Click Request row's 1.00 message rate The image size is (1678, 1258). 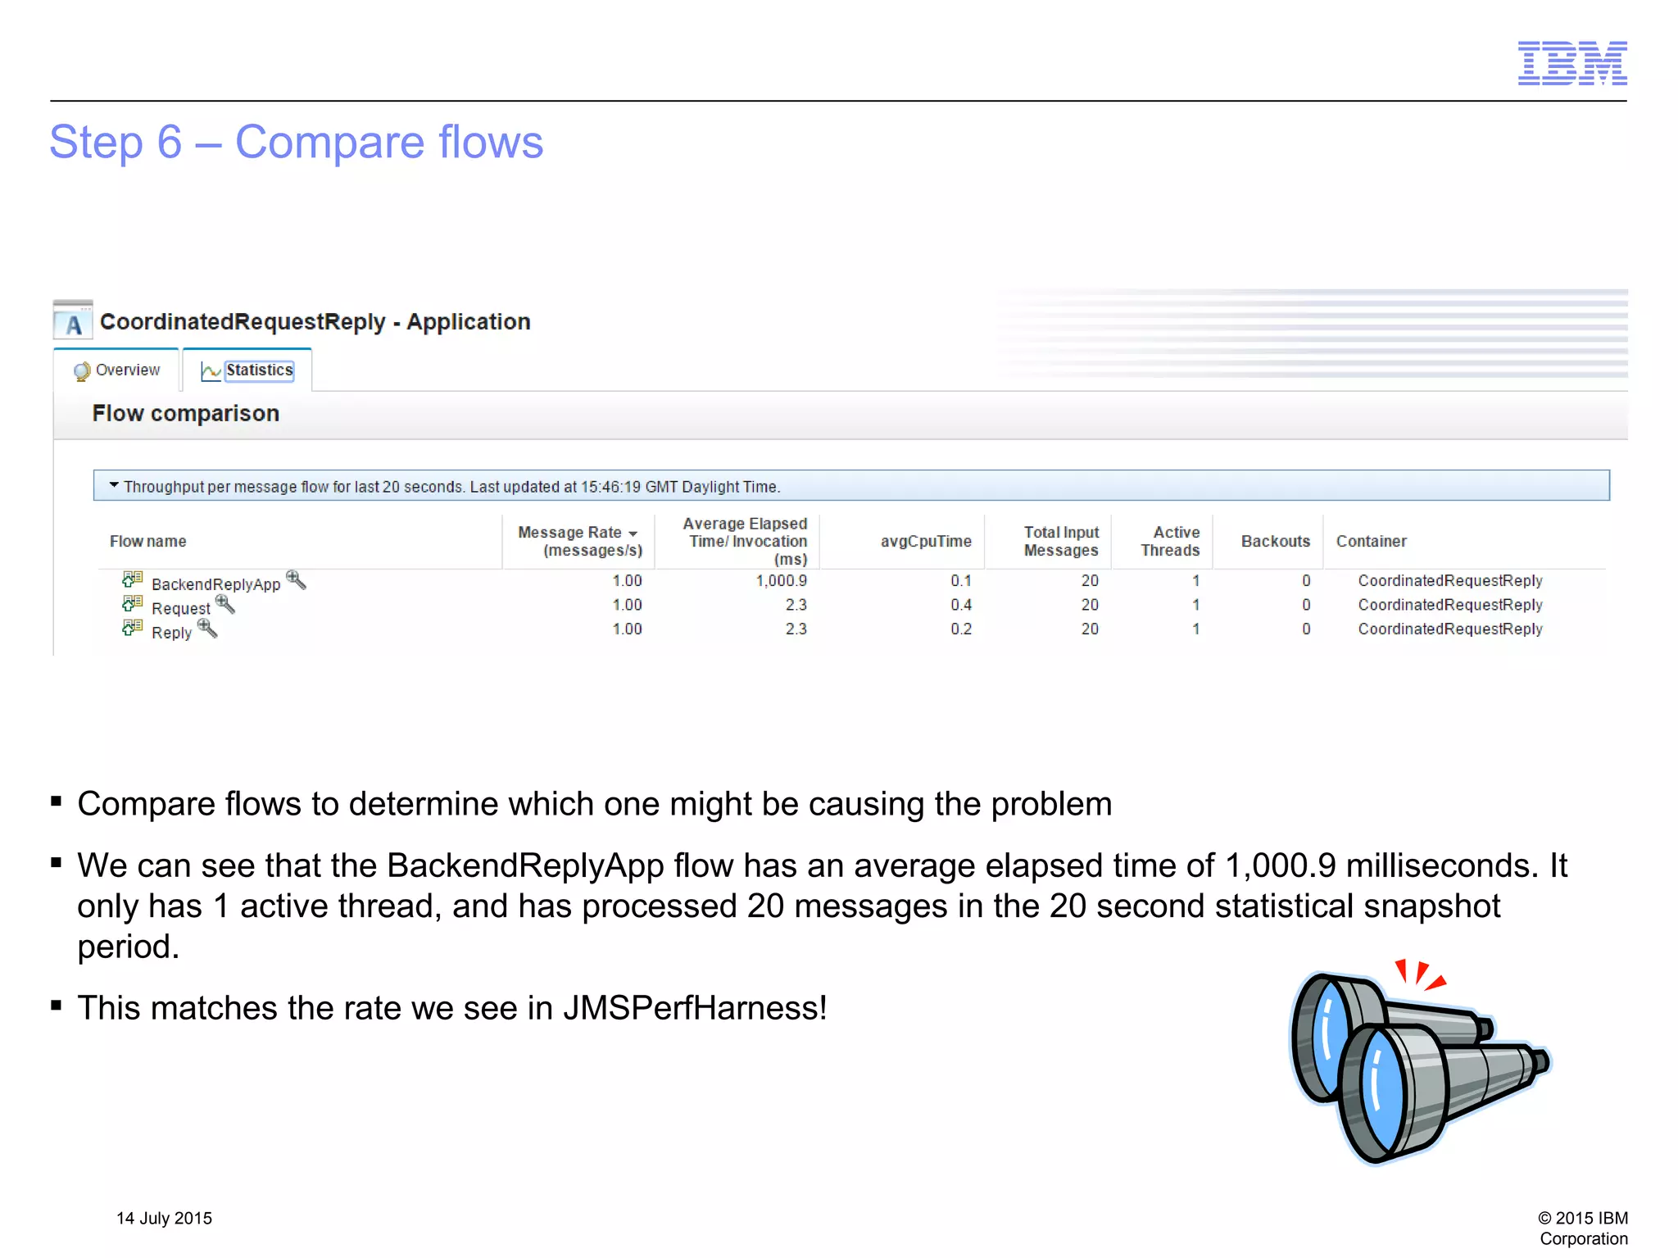628,605
